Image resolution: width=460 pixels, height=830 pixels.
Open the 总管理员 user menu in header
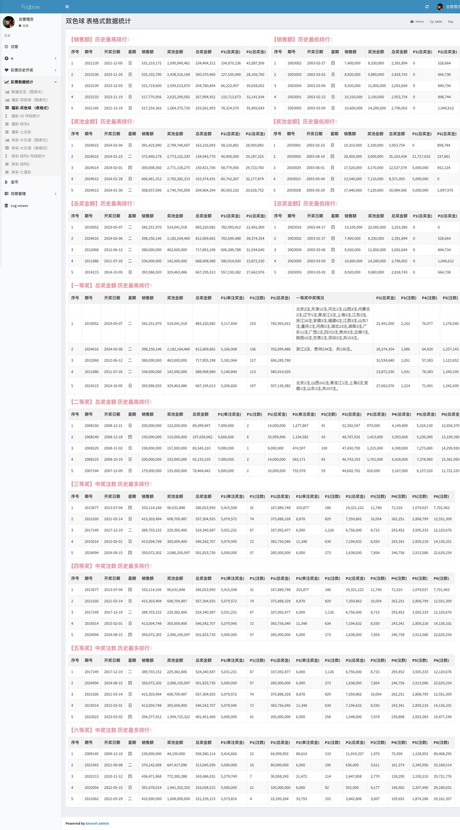pyautogui.click(x=448, y=6)
